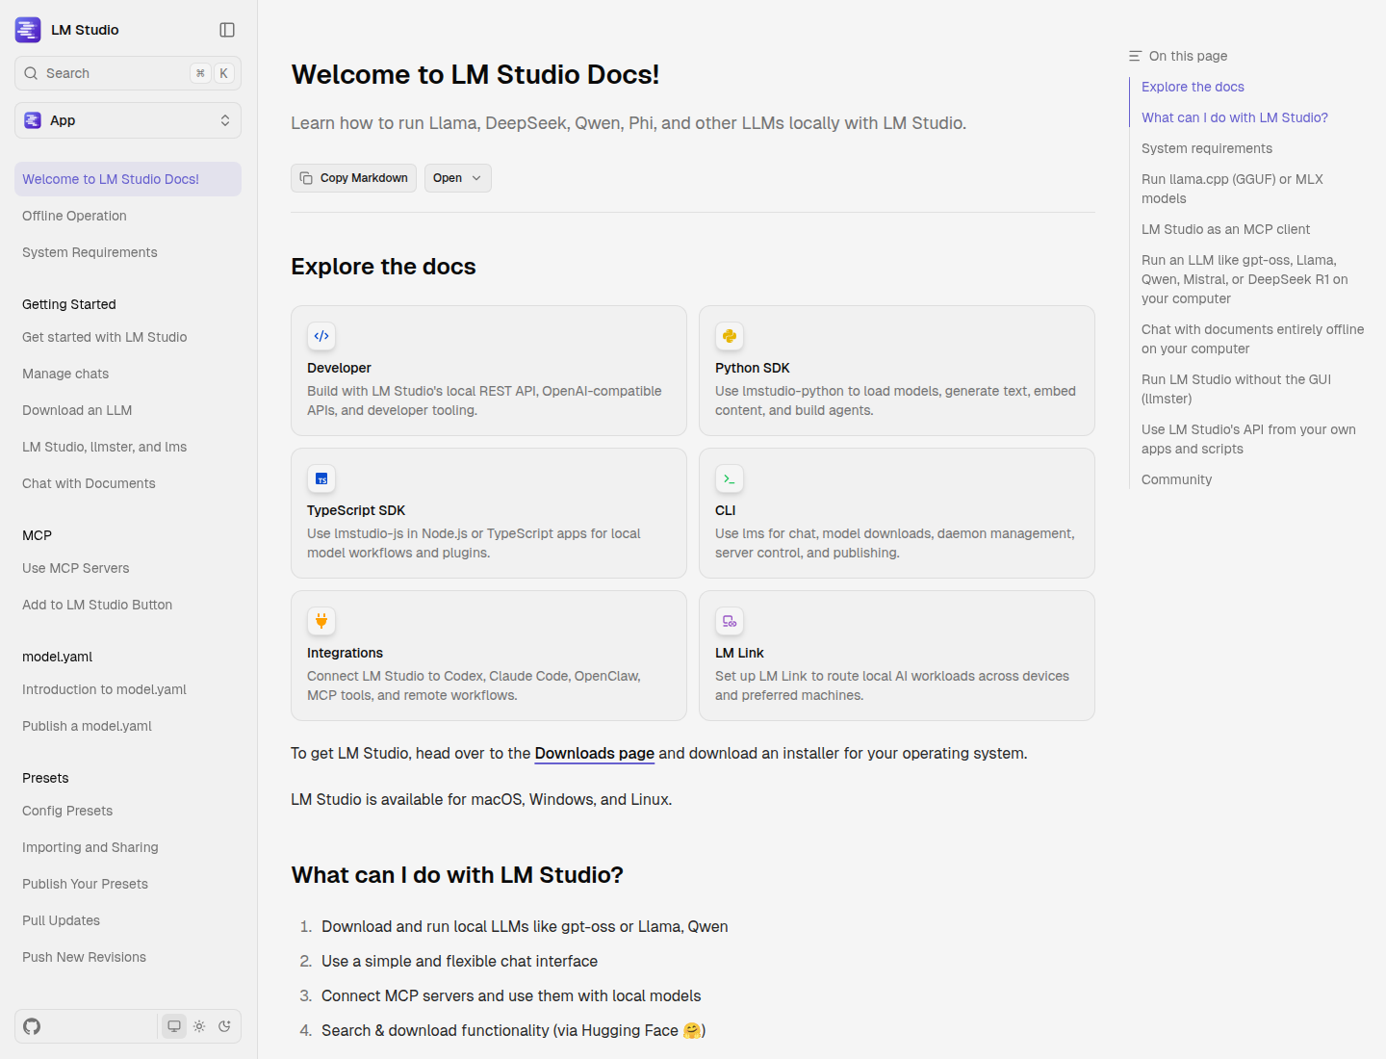The height and width of the screenshot is (1059, 1386).
Task: Click the LM Link card icon
Action: click(x=730, y=621)
